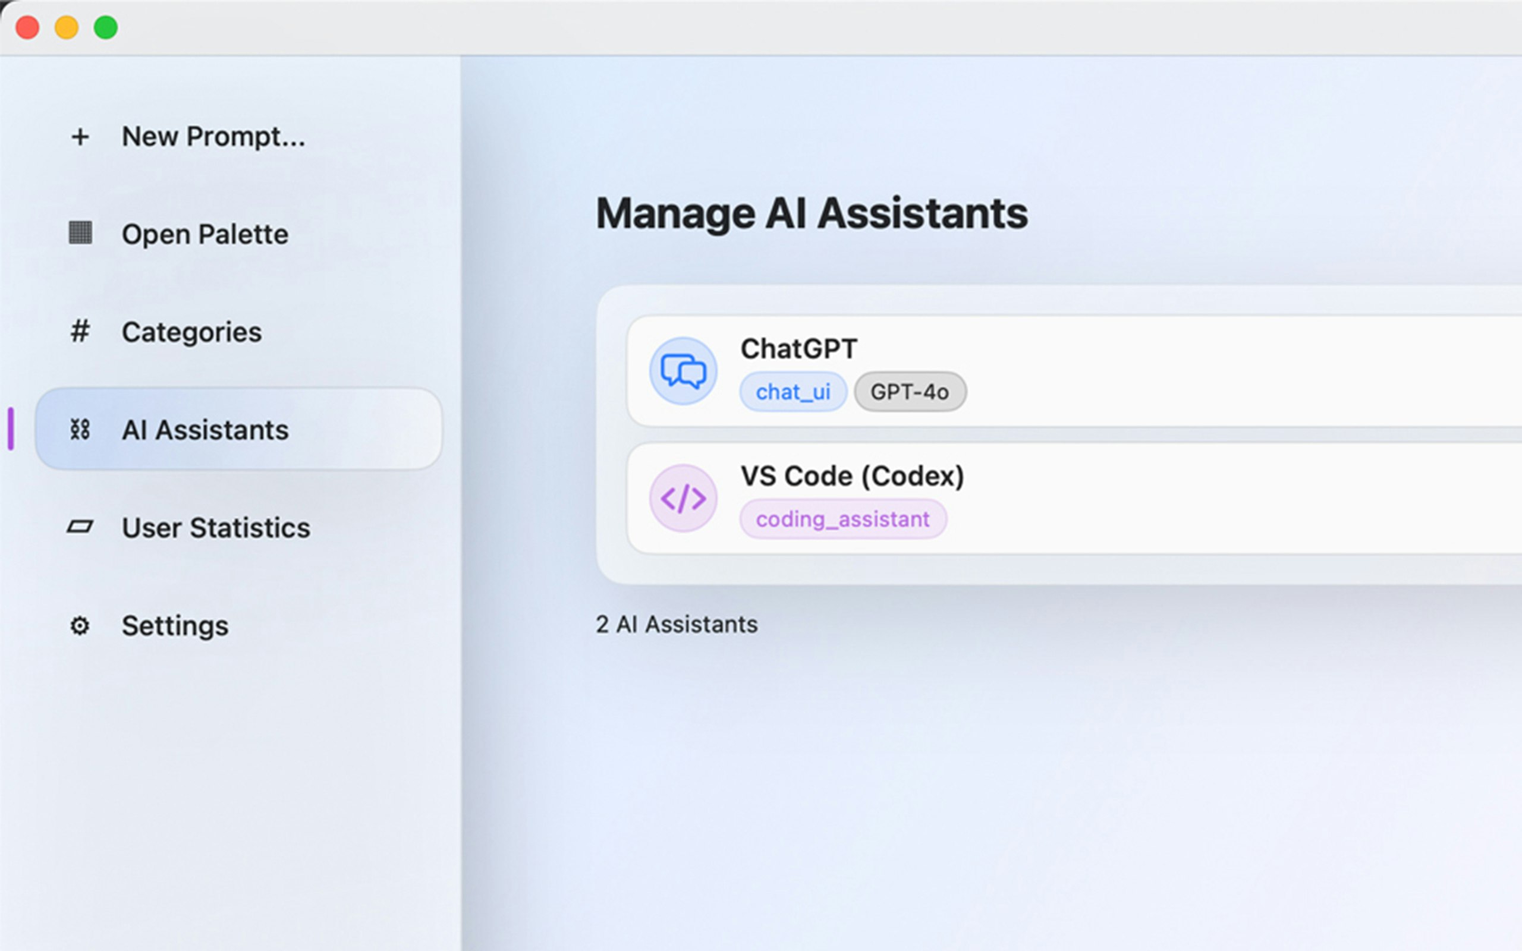Open the New Prompt... menu item

(x=213, y=137)
